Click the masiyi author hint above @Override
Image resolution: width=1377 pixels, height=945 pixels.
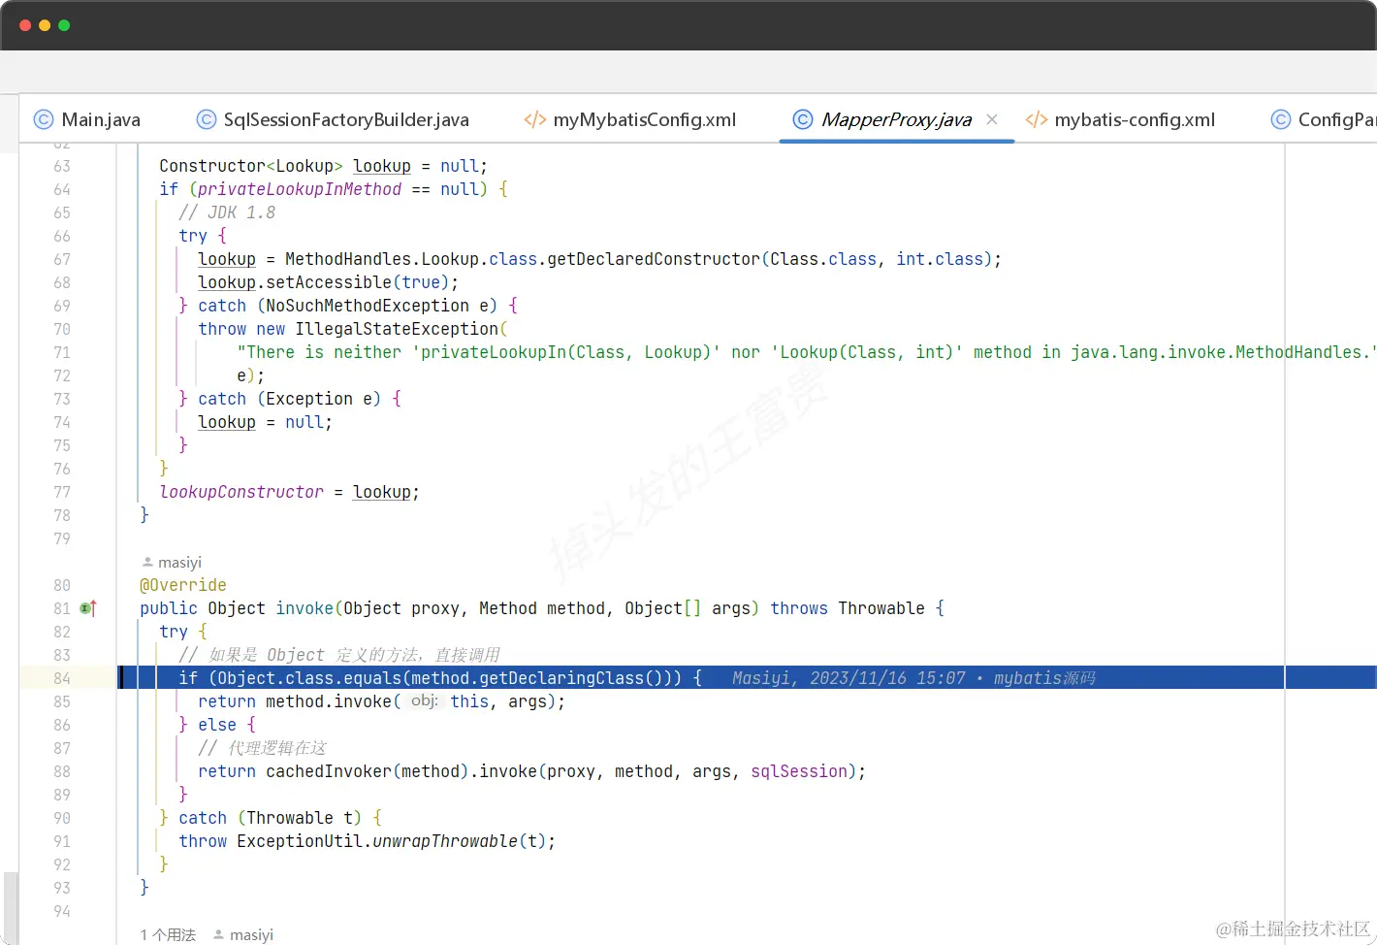click(x=172, y=563)
